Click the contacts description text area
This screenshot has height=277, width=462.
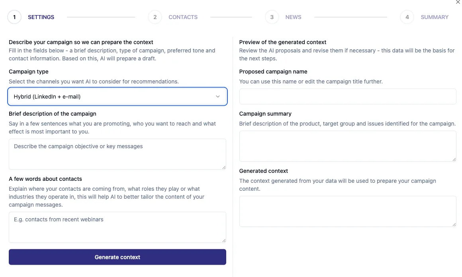click(117, 227)
